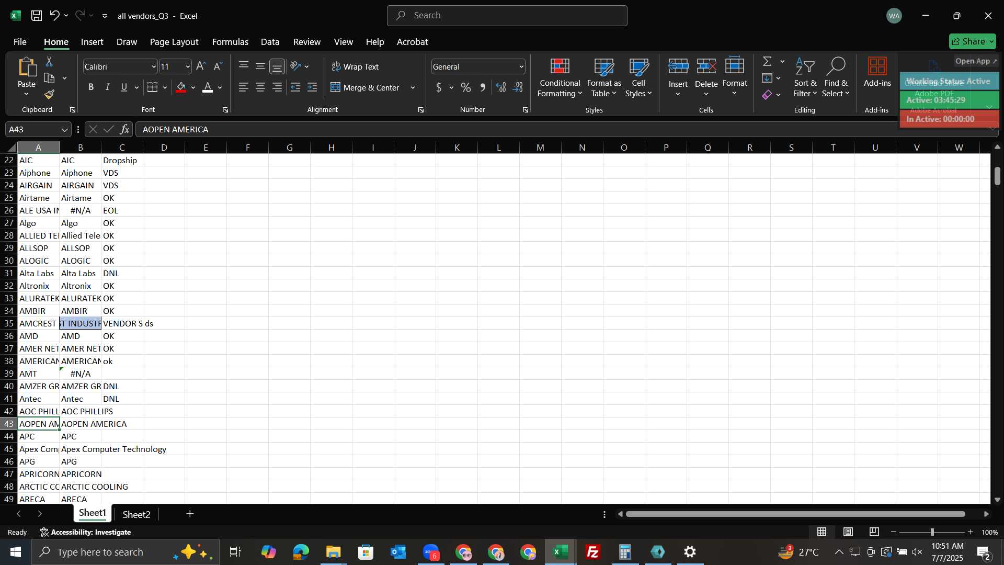The image size is (1004, 565).
Task: Open File Explorer from taskbar
Action: 333,552
